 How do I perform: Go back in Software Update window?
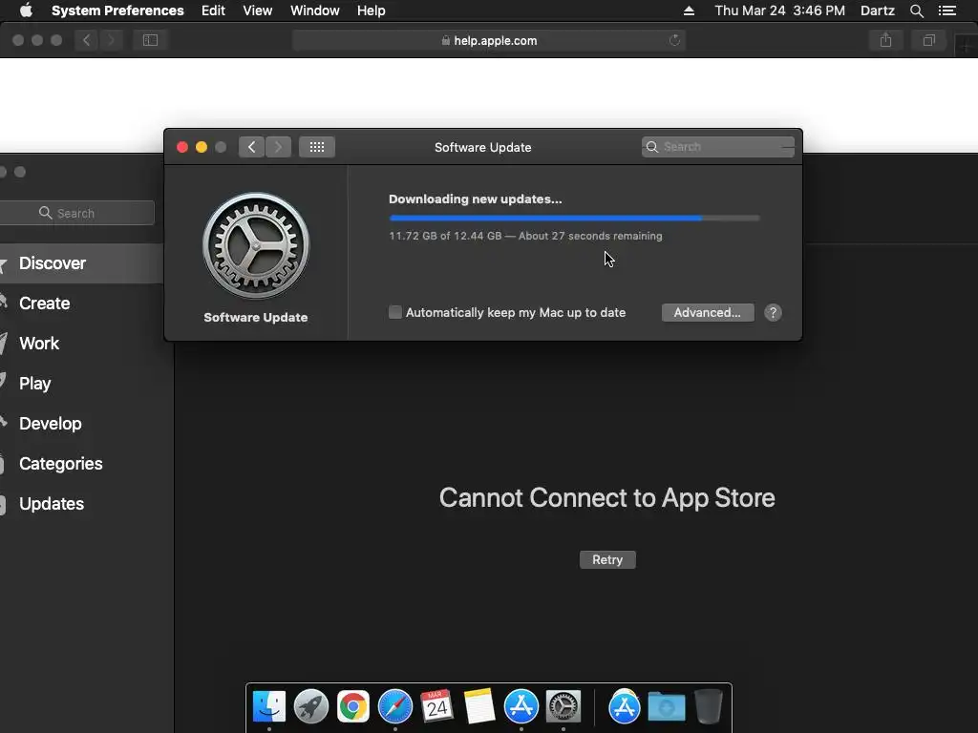(251, 147)
